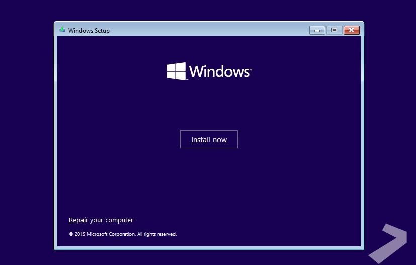The height and width of the screenshot is (265, 416).
Task: Click the "Windows" wordmark beside the logo
Action: (x=219, y=71)
